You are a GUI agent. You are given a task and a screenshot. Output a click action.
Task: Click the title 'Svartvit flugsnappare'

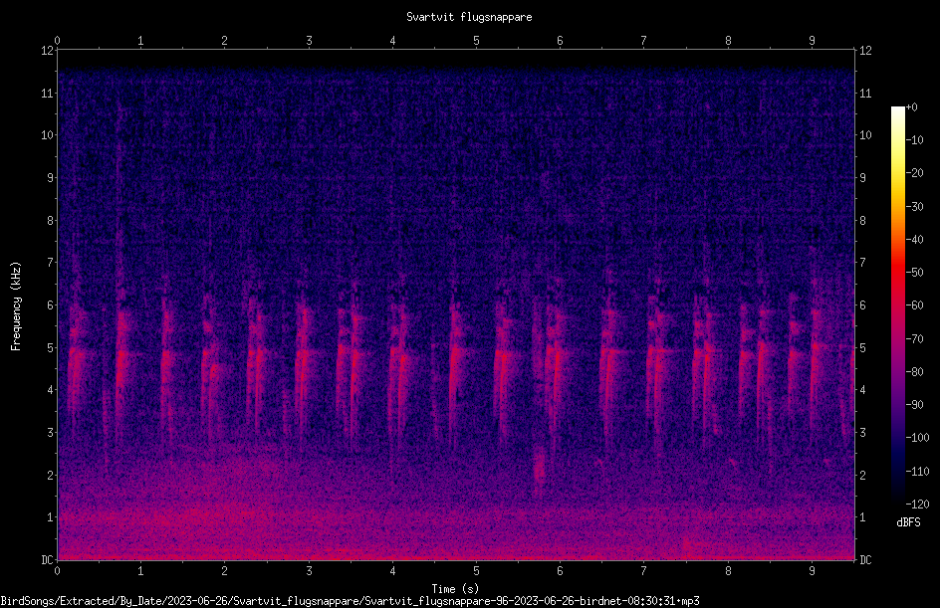(x=469, y=17)
